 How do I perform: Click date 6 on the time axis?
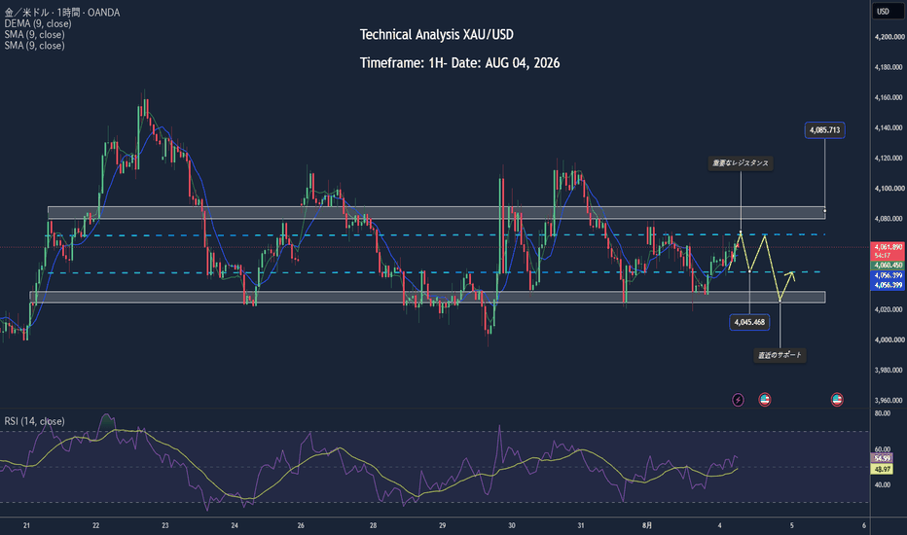[863, 525]
